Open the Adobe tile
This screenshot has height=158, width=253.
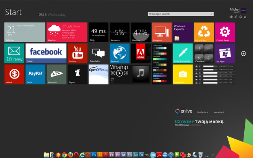coord(141,53)
